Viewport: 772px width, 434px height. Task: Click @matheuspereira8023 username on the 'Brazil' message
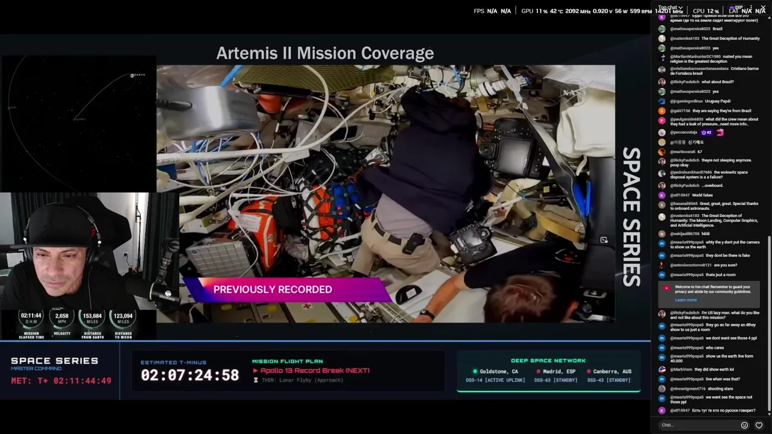click(x=690, y=29)
